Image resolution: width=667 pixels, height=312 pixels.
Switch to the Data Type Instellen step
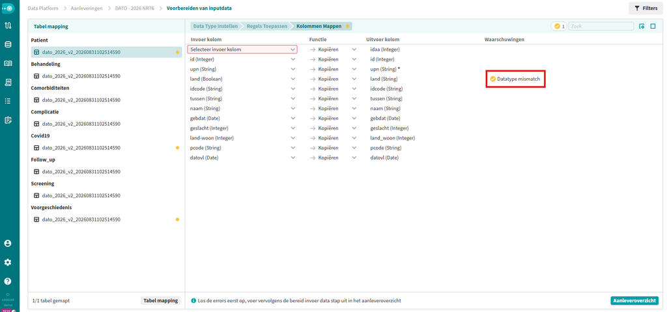215,26
